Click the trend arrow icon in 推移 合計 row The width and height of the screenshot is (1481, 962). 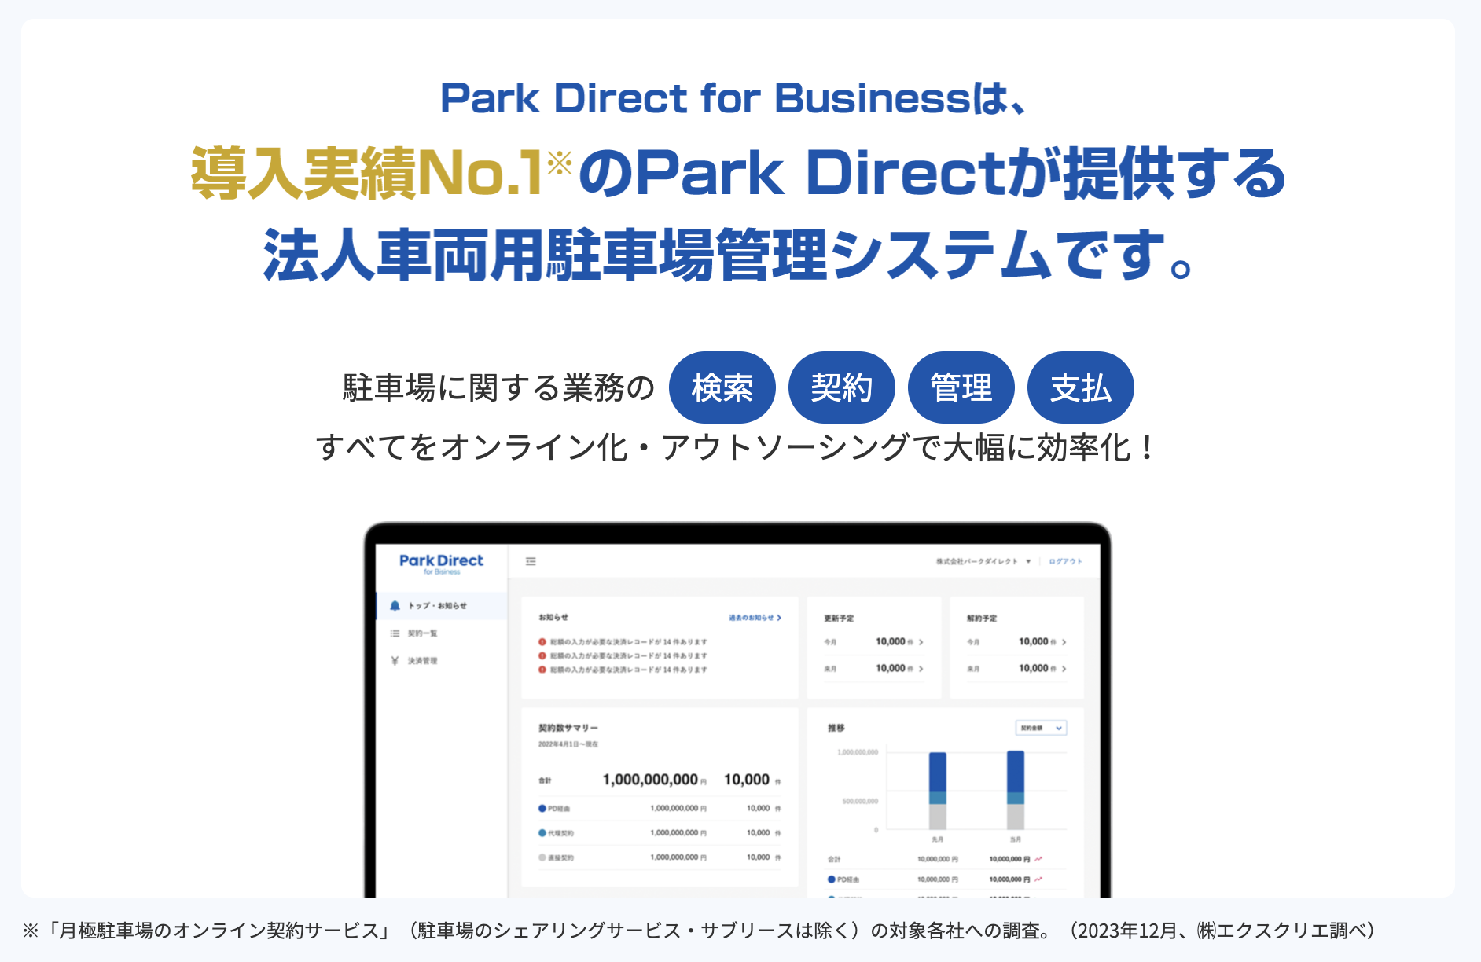[x=1038, y=859]
